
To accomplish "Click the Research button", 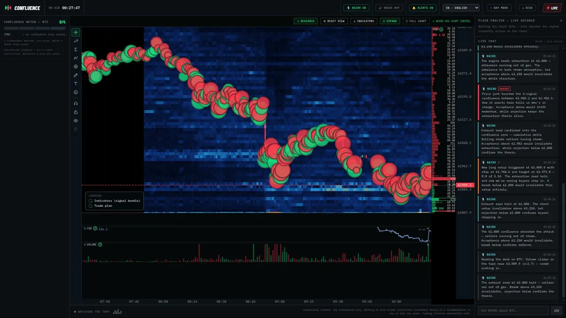I will 306,21.
